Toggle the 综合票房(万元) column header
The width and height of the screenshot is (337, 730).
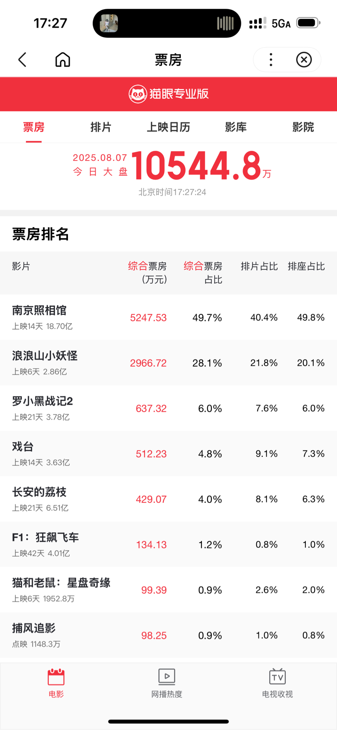click(x=147, y=273)
